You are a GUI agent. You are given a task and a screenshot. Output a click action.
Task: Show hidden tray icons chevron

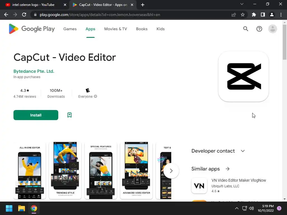237,208
